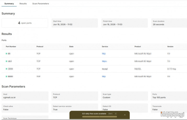Open the service link in second port row
This screenshot has height=120, width=187.
(x=104, y=61)
